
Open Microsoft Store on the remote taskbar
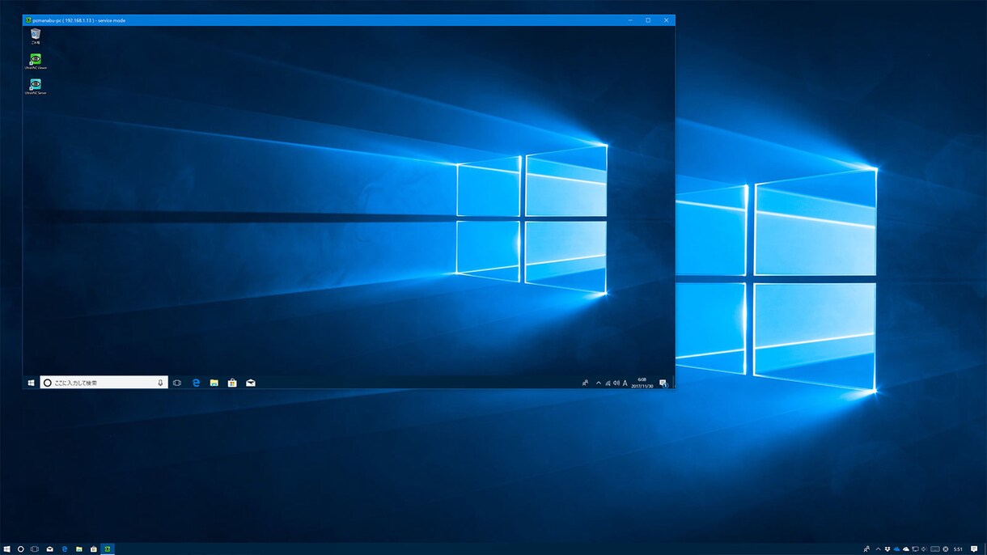232,383
